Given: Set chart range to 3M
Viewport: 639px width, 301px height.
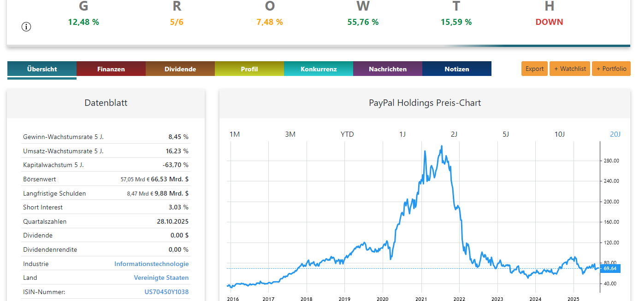Looking at the screenshot, I should click(x=290, y=134).
